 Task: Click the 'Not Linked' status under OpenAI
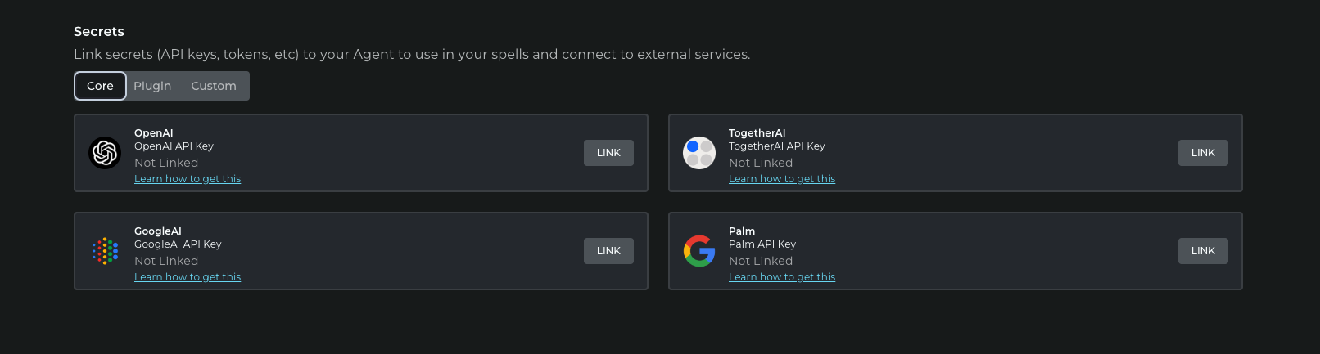(x=166, y=163)
